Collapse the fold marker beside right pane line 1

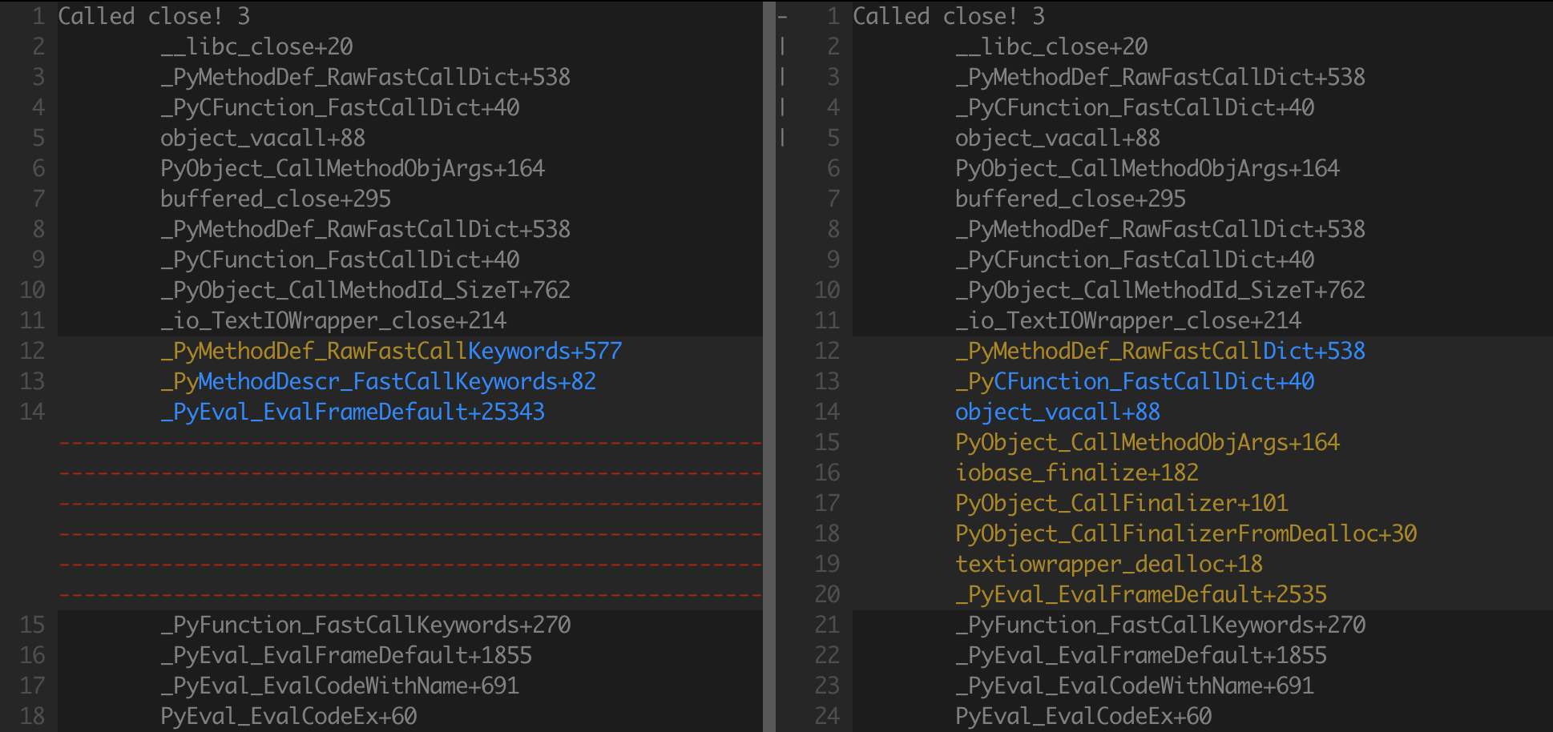(783, 16)
